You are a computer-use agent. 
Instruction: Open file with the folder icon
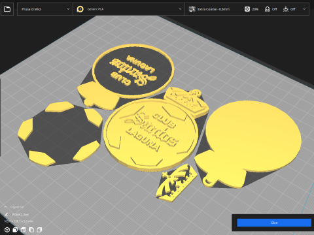coord(7,9)
